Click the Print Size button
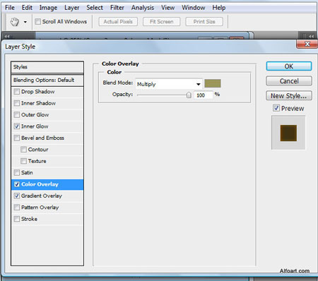 pyautogui.click(x=204, y=22)
